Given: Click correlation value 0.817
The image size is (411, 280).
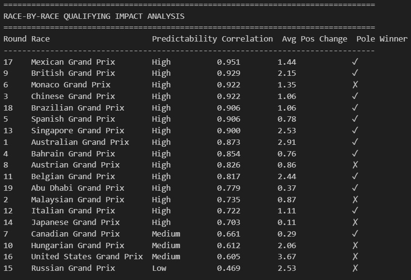Looking at the screenshot, I should click(x=228, y=177).
